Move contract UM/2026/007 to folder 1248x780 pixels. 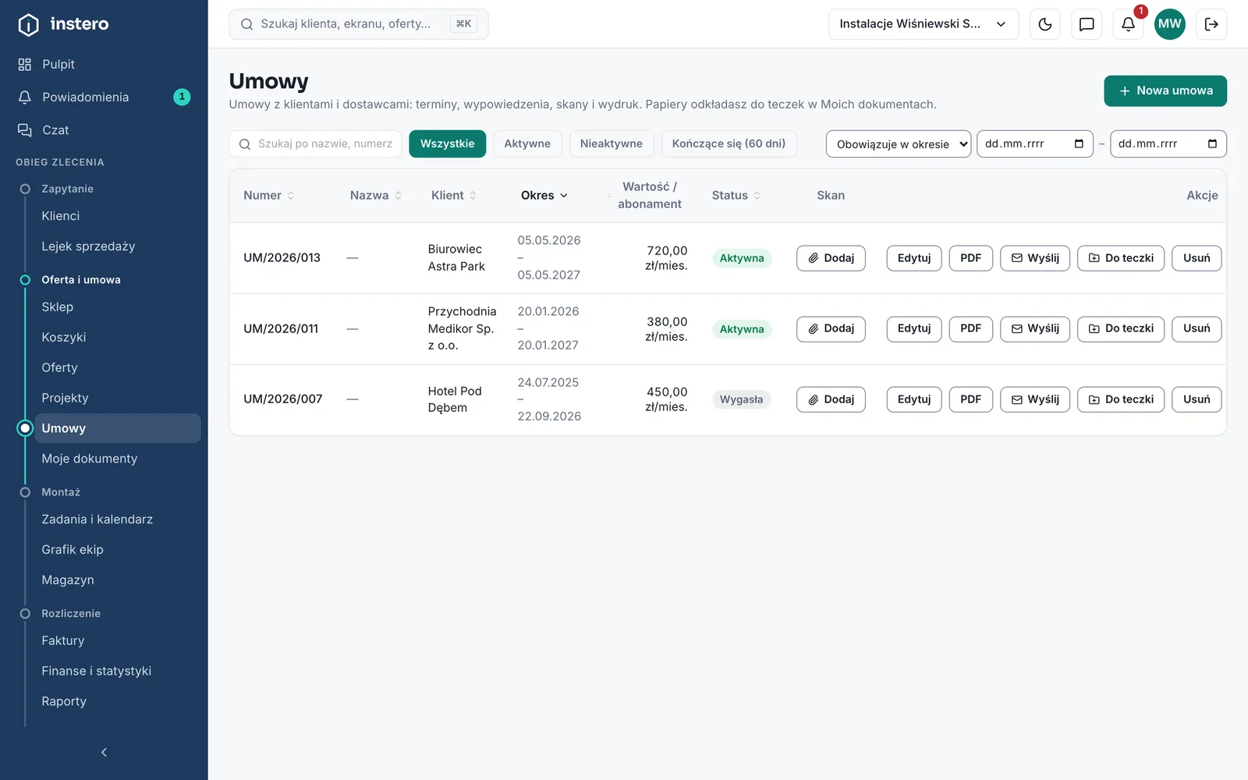[x=1121, y=399]
